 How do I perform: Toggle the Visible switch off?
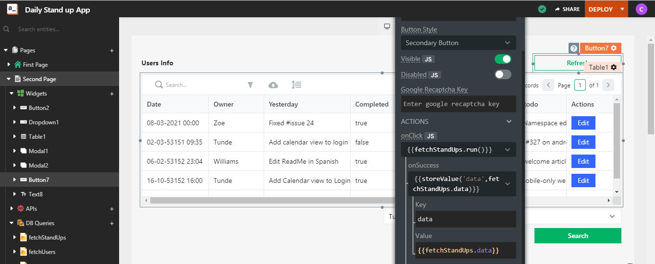click(x=503, y=59)
